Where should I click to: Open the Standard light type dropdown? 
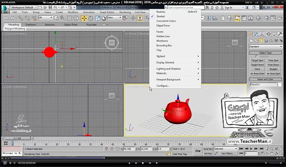point(266,46)
